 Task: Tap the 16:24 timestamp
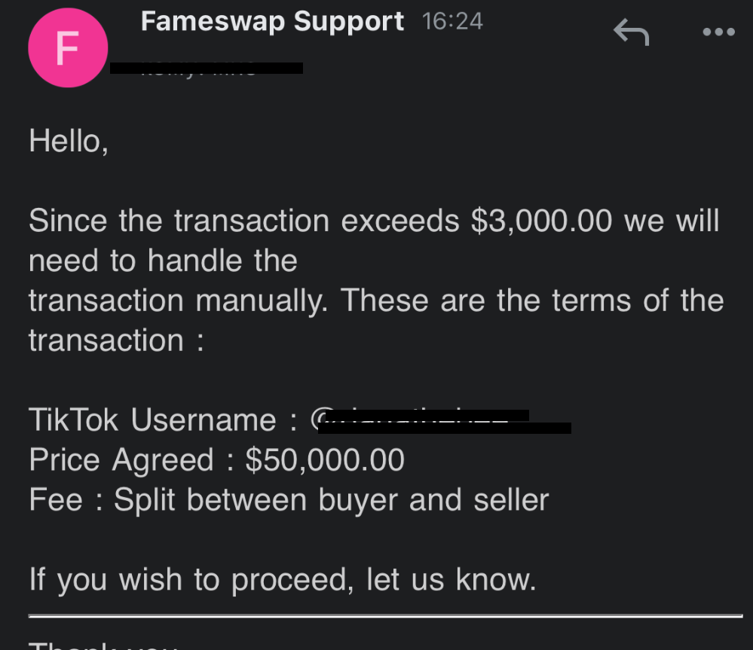(x=452, y=22)
